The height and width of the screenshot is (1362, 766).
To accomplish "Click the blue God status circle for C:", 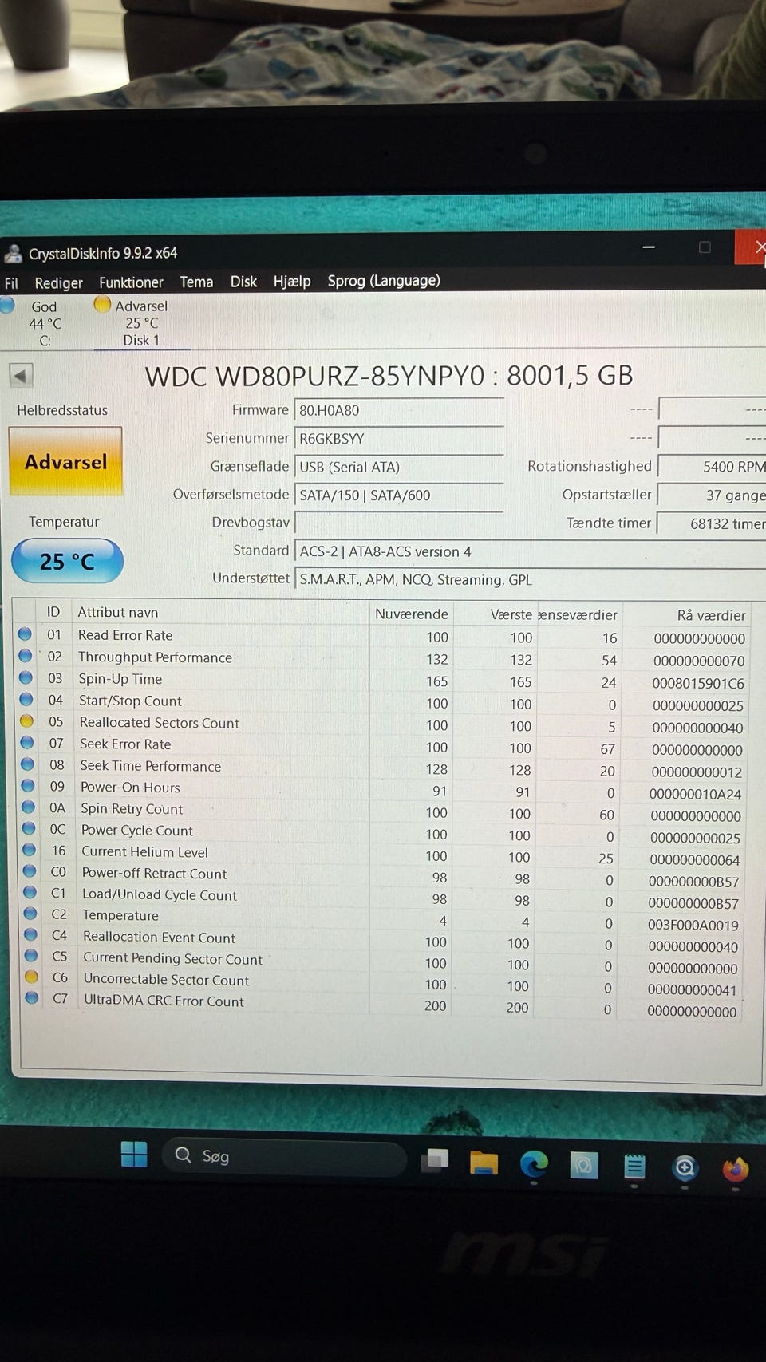I will click(x=7, y=305).
